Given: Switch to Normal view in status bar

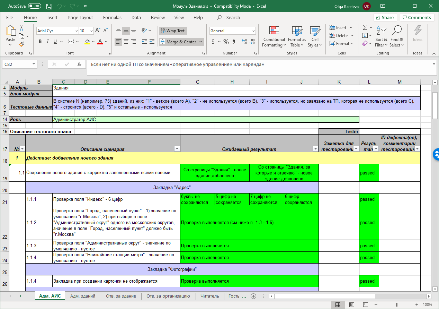Looking at the screenshot, I should pyautogui.click(x=337, y=304).
